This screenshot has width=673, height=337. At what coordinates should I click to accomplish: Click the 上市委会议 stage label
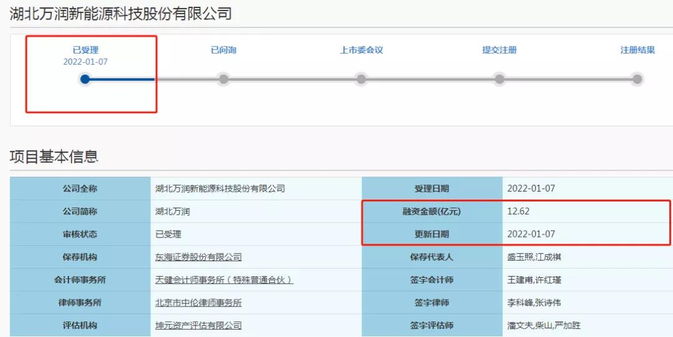[x=361, y=50]
